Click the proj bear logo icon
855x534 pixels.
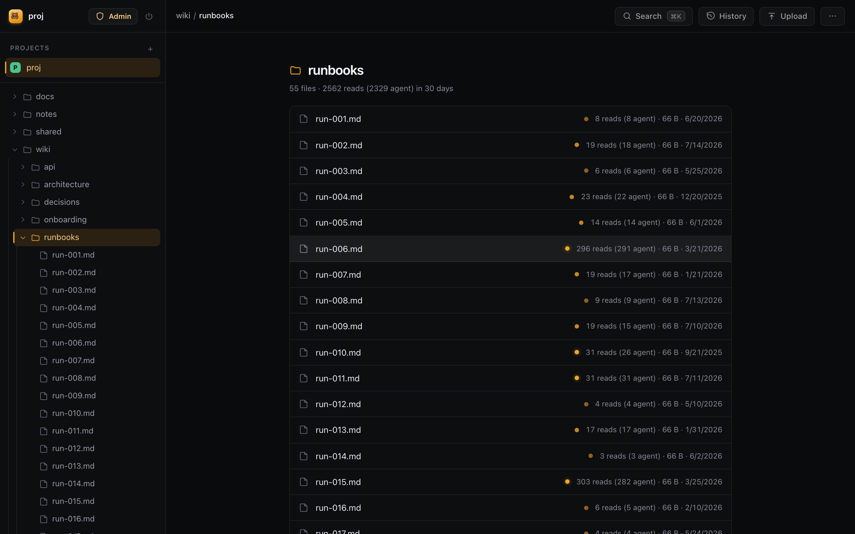(x=15, y=16)
